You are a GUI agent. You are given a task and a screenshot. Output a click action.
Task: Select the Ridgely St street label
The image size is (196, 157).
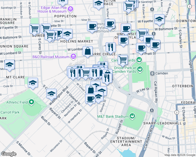click(105, 134)
